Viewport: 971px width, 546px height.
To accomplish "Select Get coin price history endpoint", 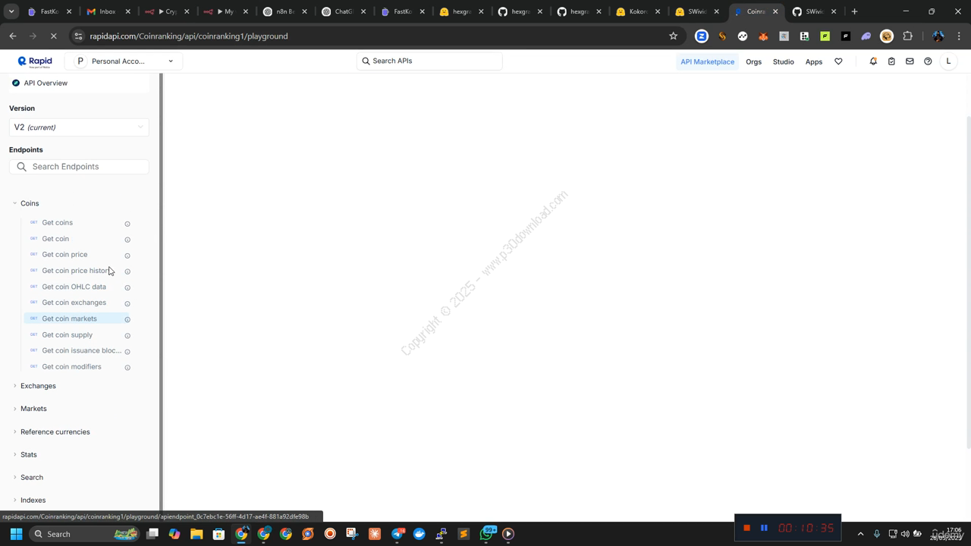I will [x=76, y=271].
